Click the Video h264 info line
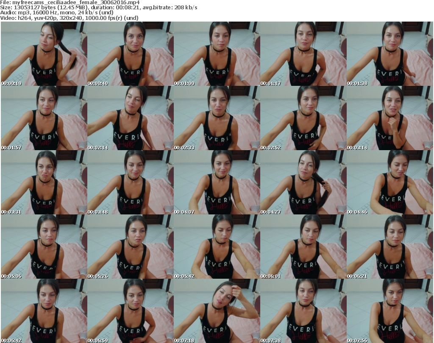The image size is (434, 343). [69, 18]
